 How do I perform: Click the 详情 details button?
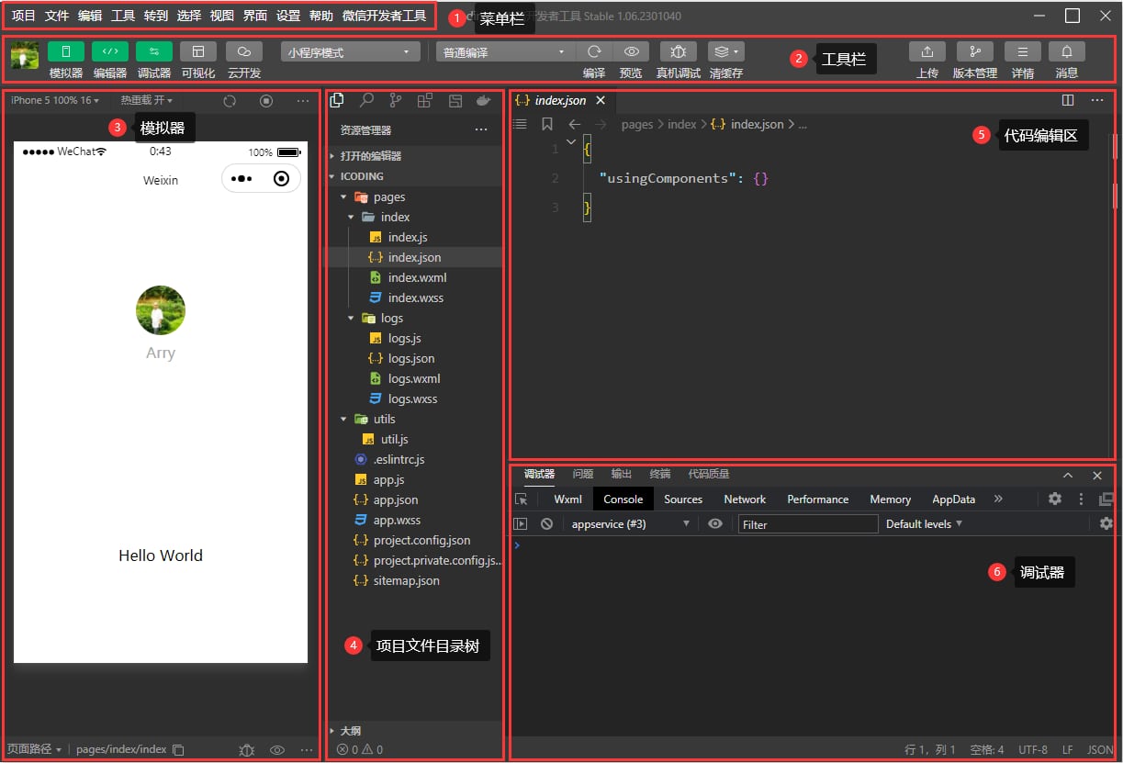(1022, 52)
